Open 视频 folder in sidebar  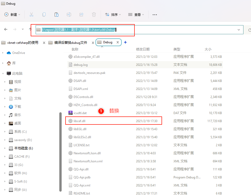[x=15, y=82]
